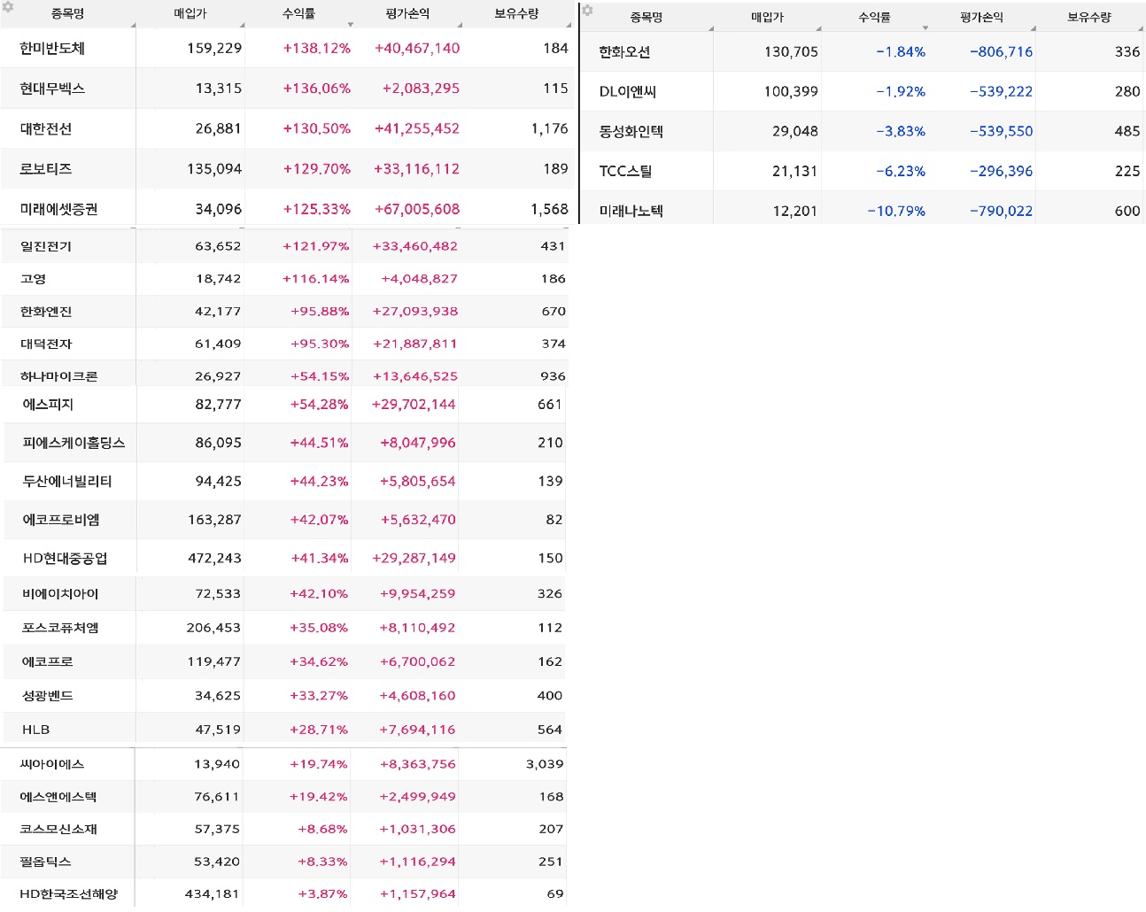Screen dimensions: 1146x912
Task: Select the 한화오션 stock name
Action: coord(624,52)
